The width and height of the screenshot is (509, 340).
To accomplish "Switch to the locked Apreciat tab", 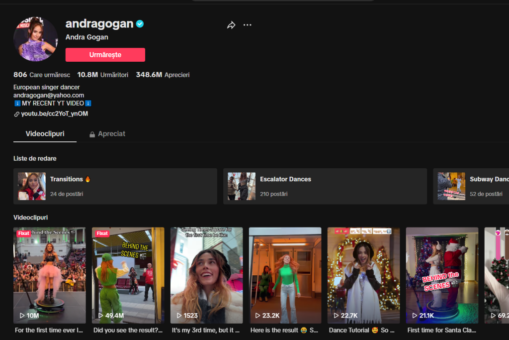I will point(107,134).
